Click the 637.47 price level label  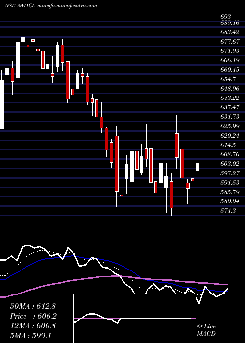click(230, 107)
